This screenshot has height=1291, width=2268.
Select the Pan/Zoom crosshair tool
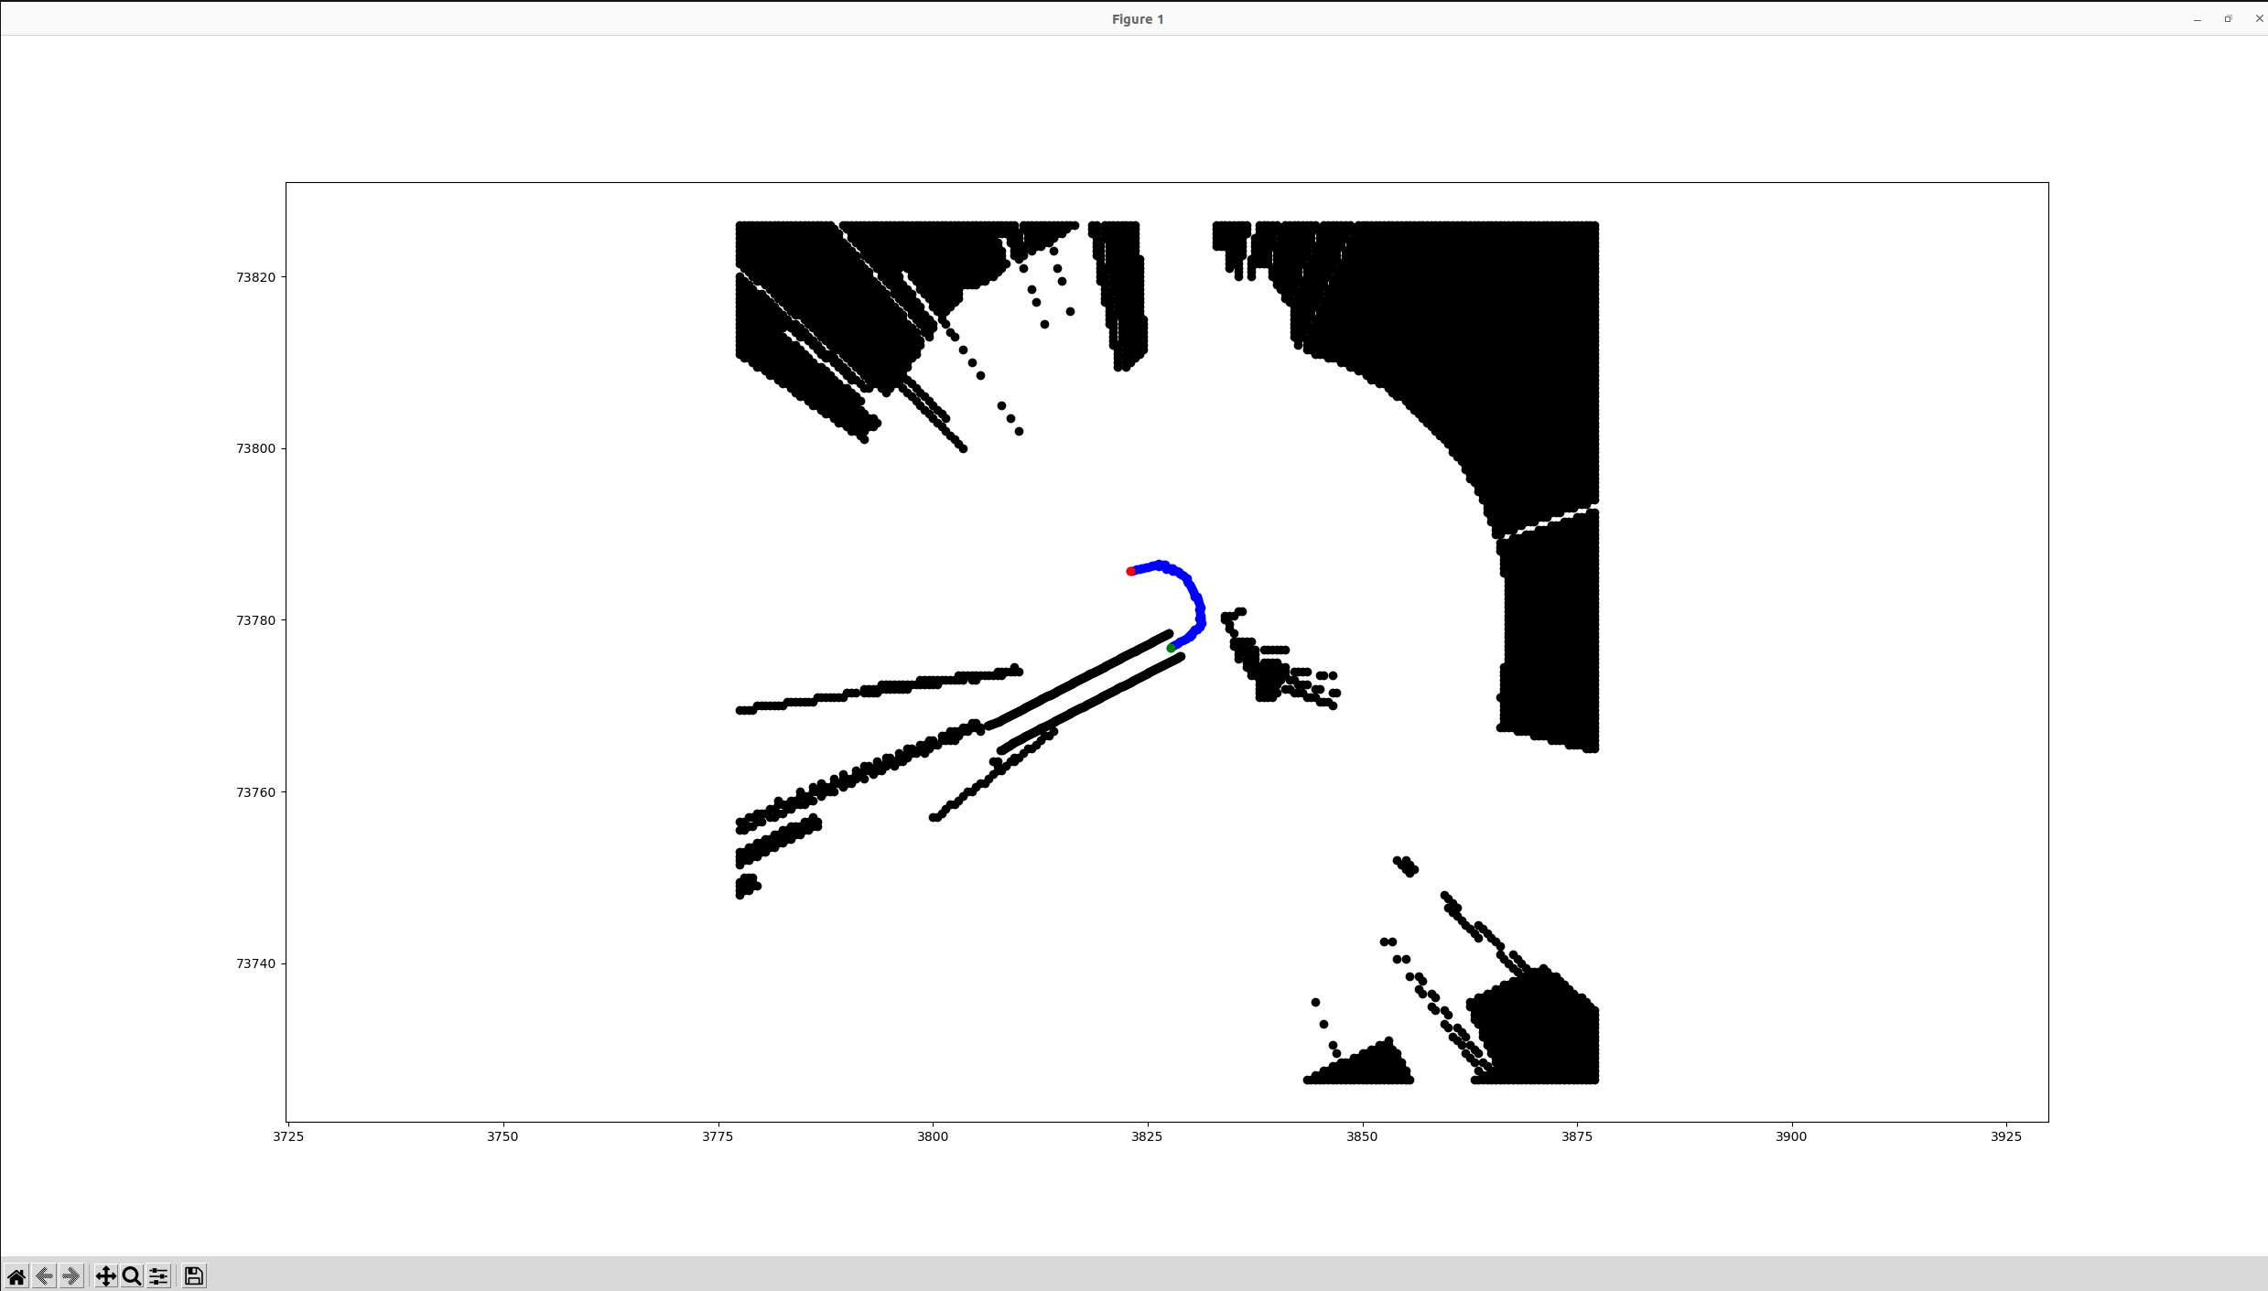click(x=105, y=1275)
